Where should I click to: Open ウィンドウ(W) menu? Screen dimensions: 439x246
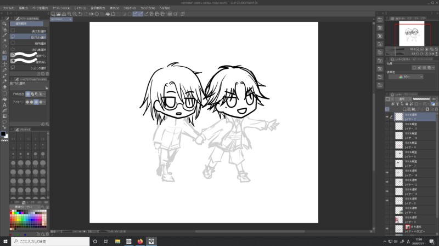click(x=148, y=8)
